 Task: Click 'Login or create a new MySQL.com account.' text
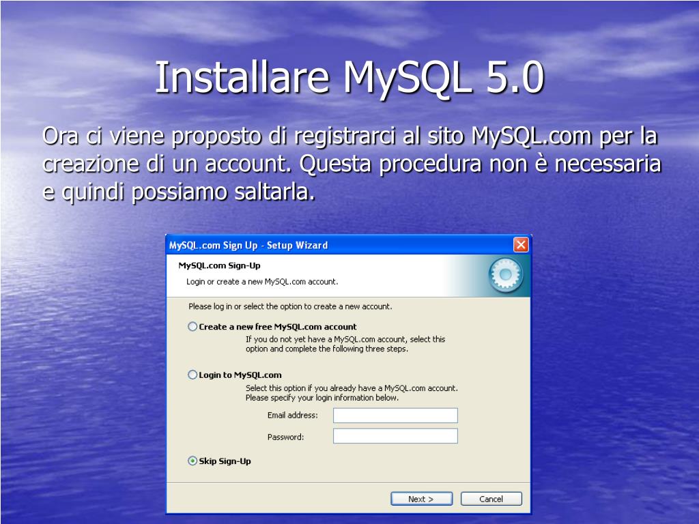pos(262,282)
